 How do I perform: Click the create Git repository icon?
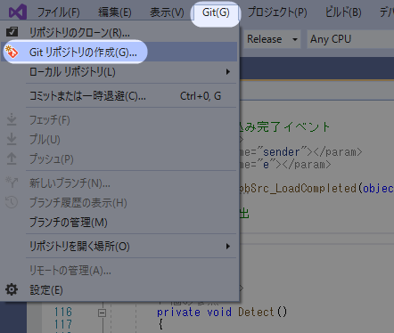point(12,52)
